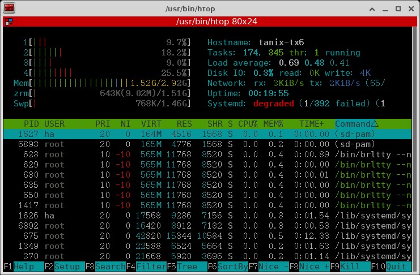
Task: Click the CPU 4 usage meter at 25.5%
Action: (107, 73)
